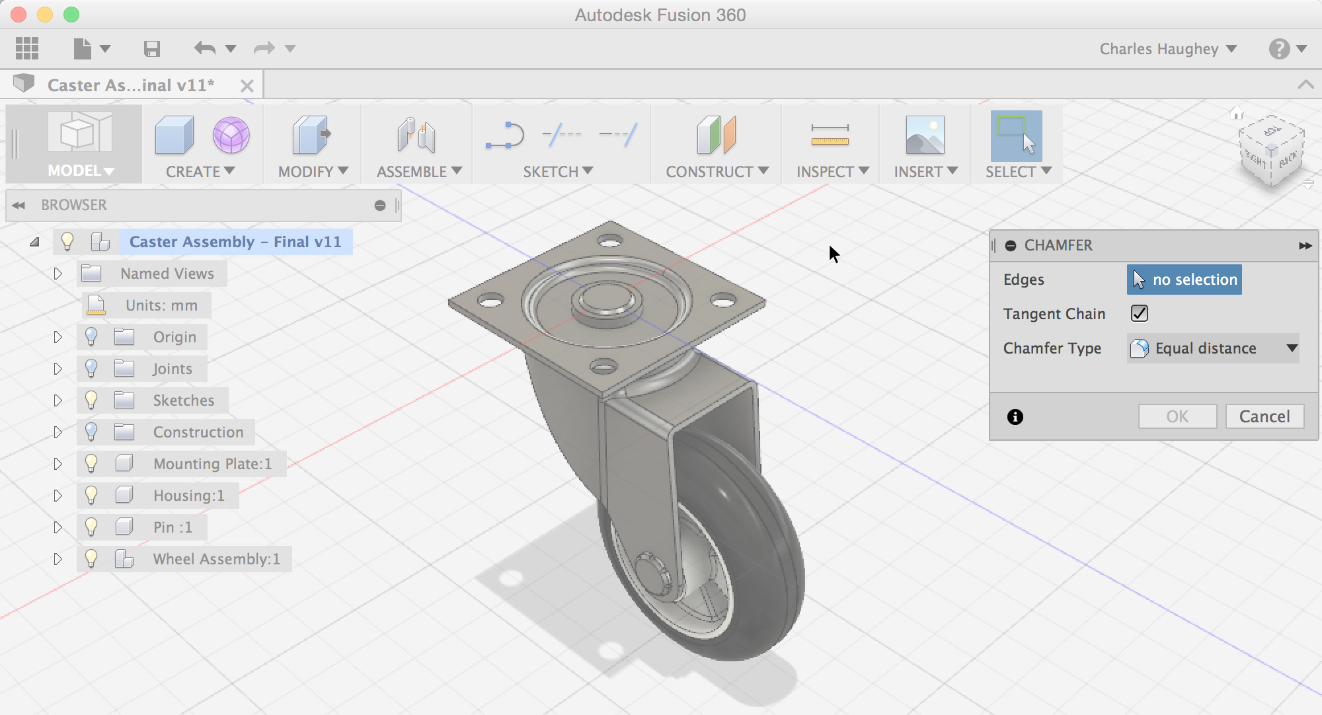The image size is (1322, 715).
Task: Click the Measure ruler icon under Inspect
Action: coord(830,135)
